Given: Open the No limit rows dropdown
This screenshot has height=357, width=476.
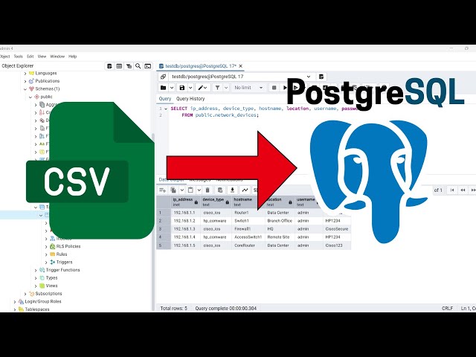Looking at the screenshot, I should click(248, 88).
